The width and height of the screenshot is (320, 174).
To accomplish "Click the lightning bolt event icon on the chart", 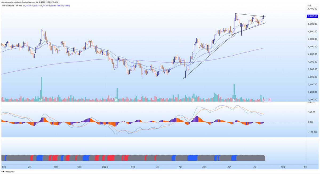I will click(x=263, y=100).
